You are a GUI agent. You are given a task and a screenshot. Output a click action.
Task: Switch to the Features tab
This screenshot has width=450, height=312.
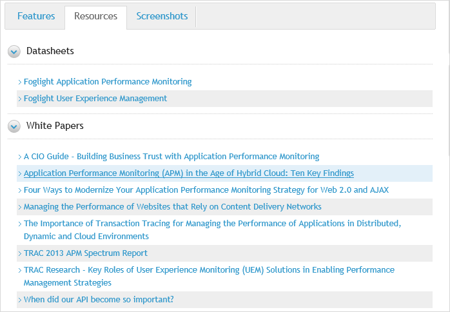click(x=36, y=17)
